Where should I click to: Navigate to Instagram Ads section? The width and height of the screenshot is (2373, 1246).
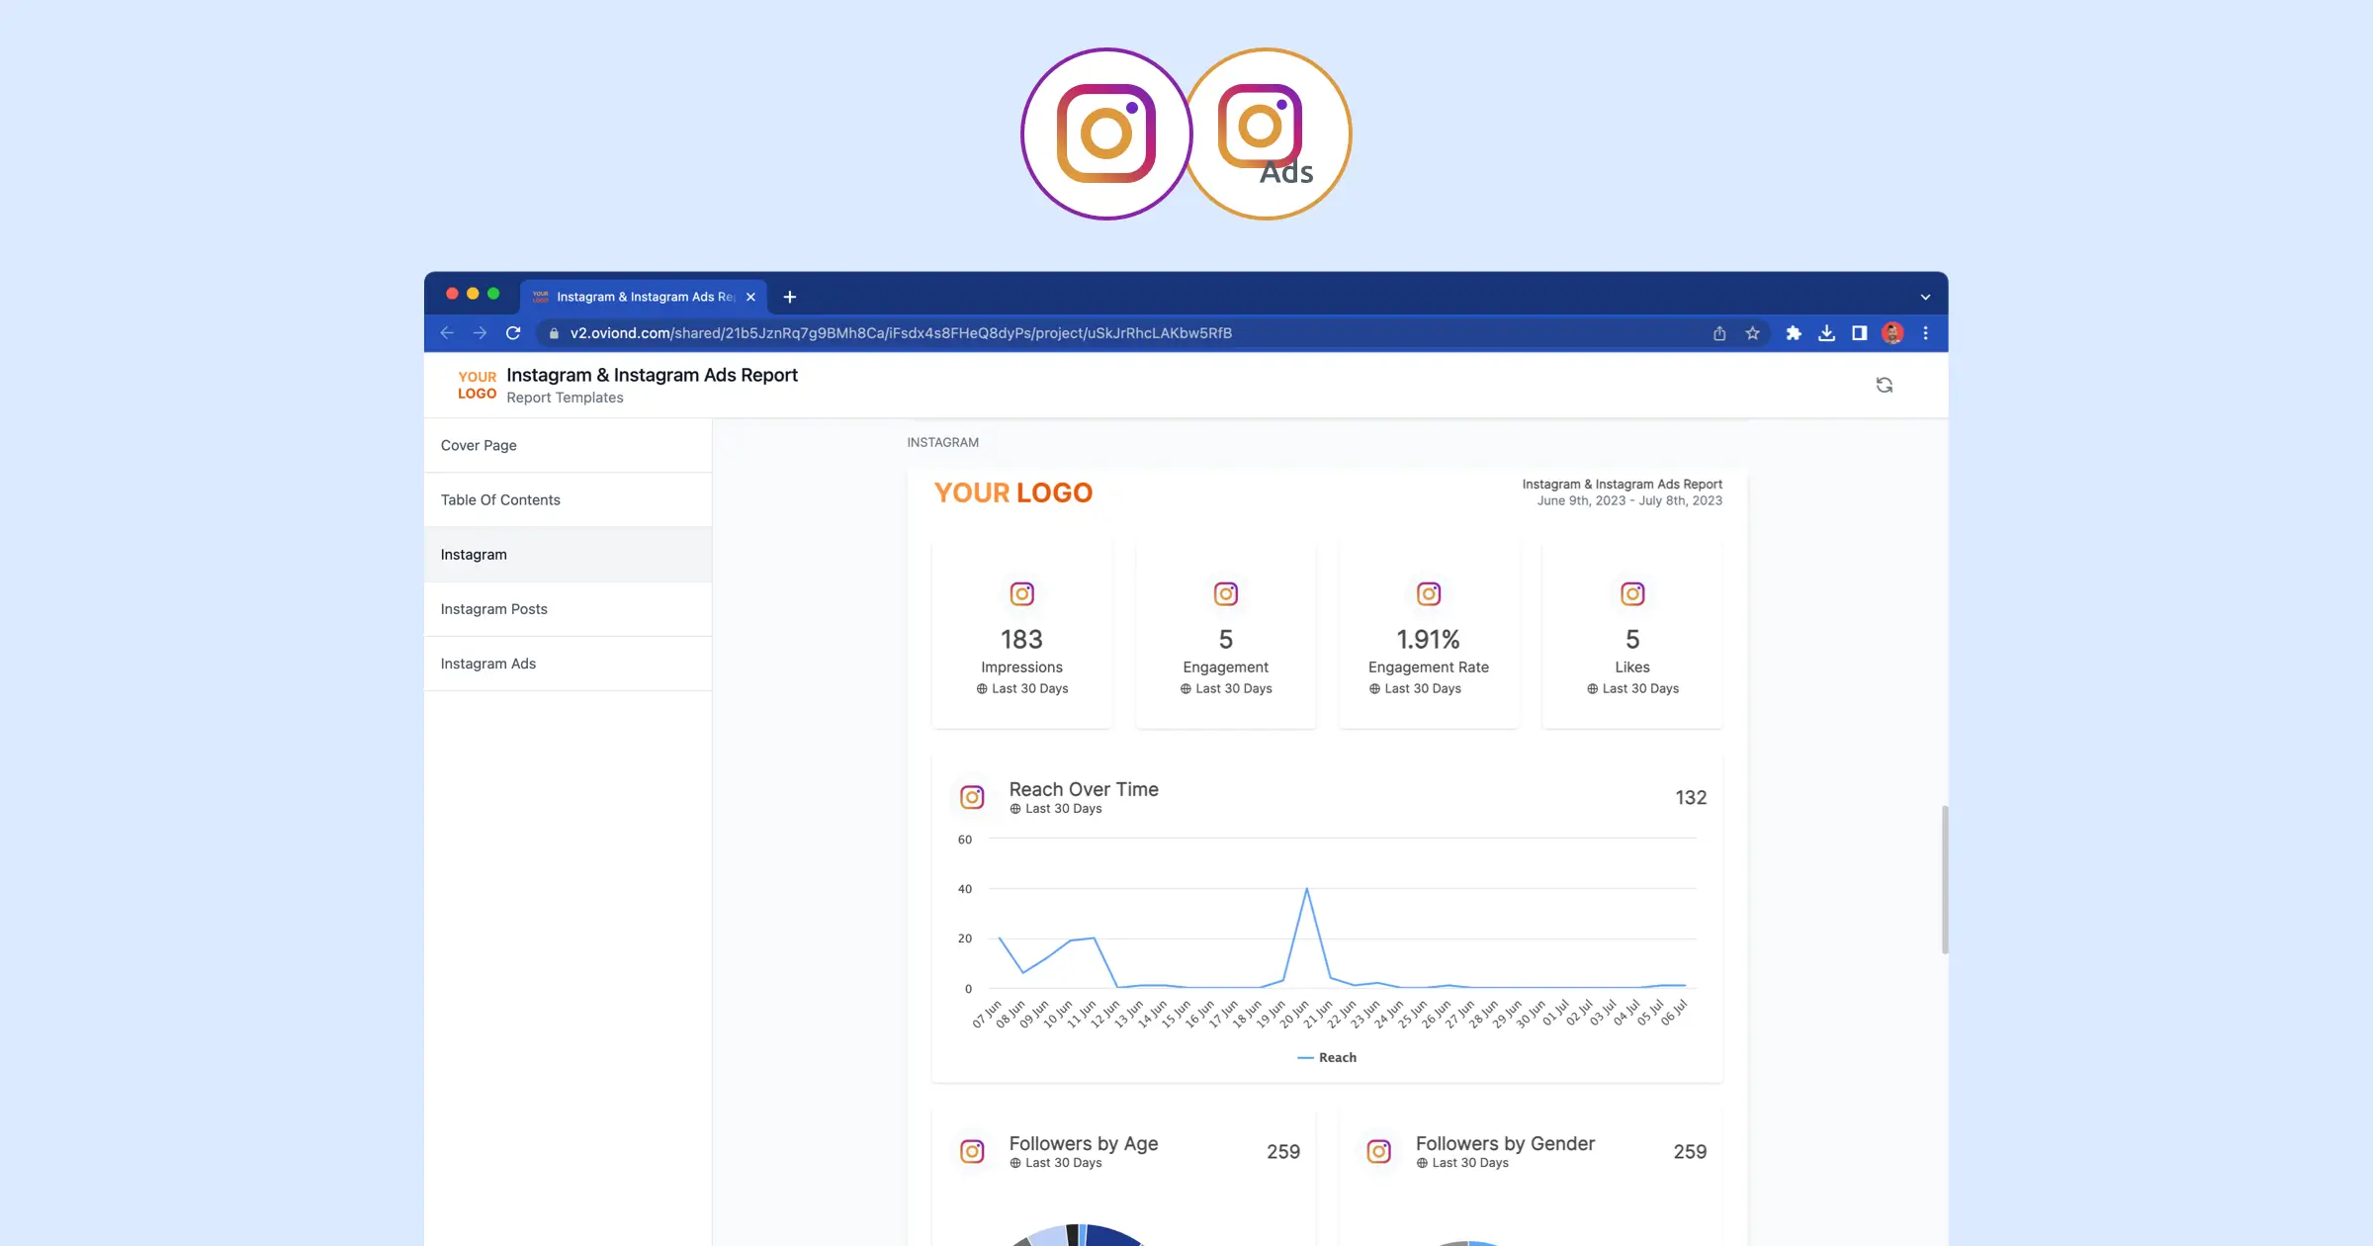(x=568, y=663)
